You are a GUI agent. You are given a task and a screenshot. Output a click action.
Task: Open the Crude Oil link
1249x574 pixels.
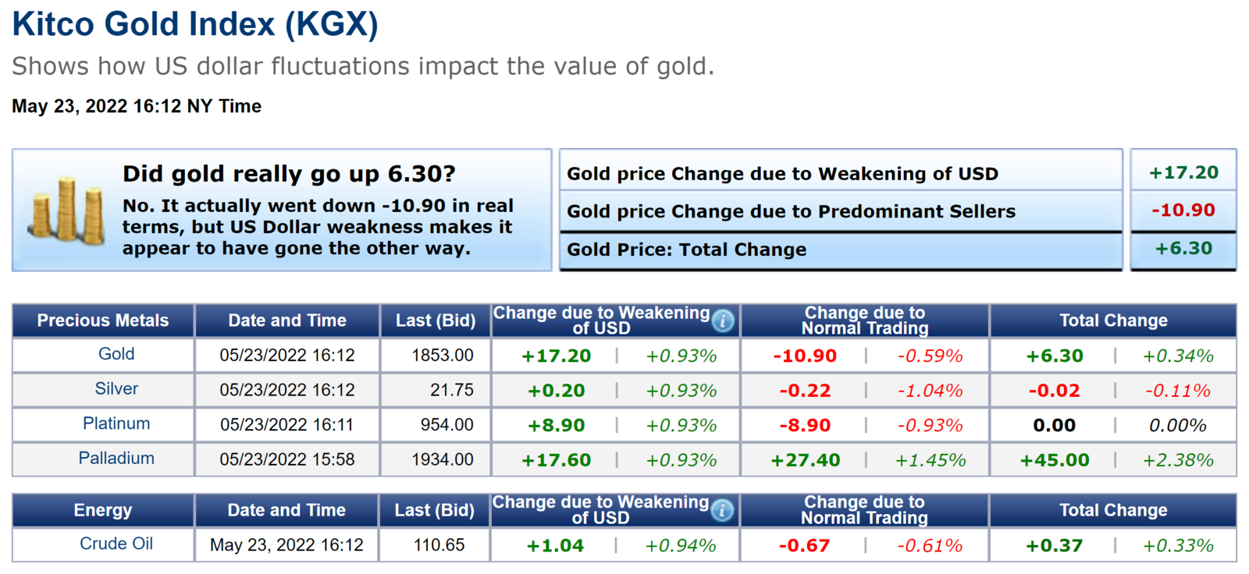pyautogui.click(x=116, y=544)
